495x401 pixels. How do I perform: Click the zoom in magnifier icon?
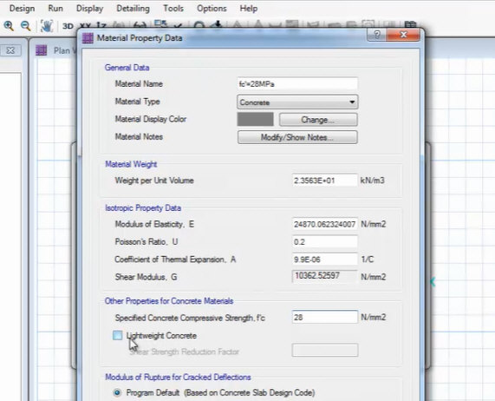click(x=9, y=25)
